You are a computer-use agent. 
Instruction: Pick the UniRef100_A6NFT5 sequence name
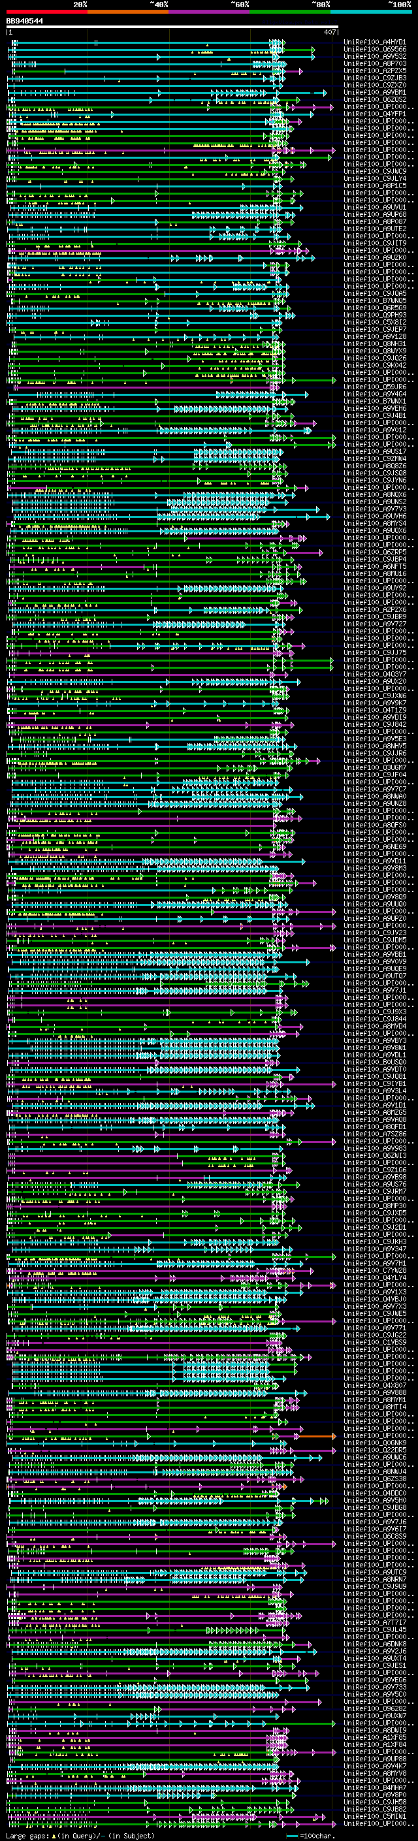374,567
